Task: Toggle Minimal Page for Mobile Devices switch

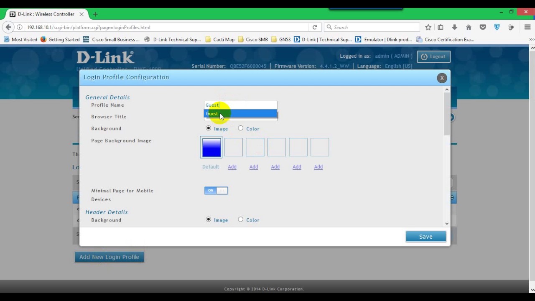Action: pyautogui.click(x=216, y=191)
